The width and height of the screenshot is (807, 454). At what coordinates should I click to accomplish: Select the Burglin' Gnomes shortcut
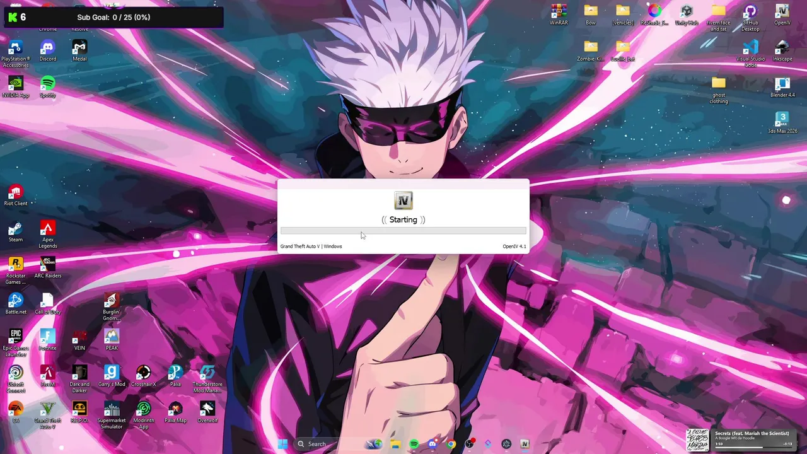tap(112, 308)
